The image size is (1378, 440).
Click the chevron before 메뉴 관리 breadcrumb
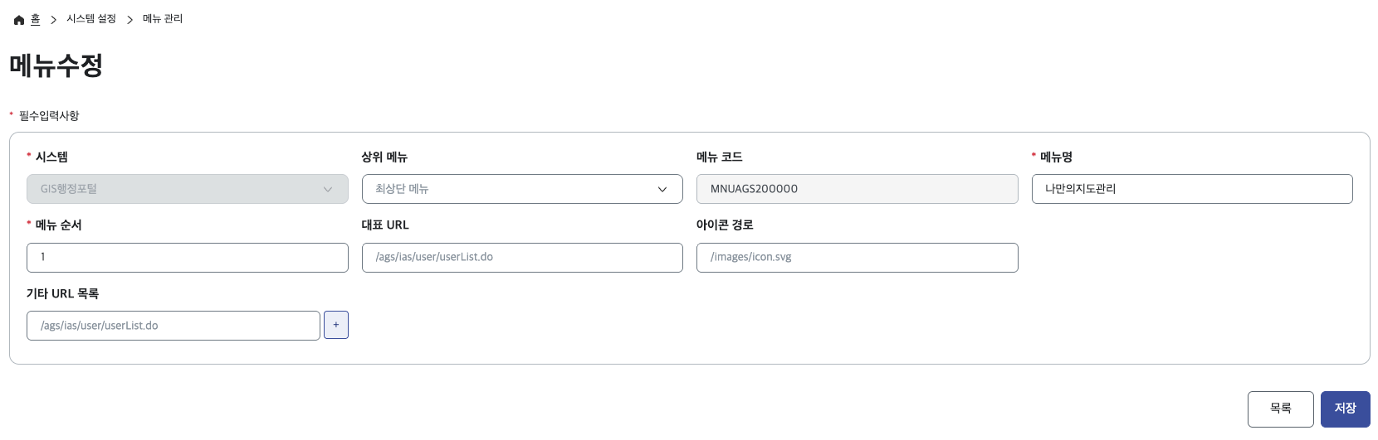click(x=129, y=20)
